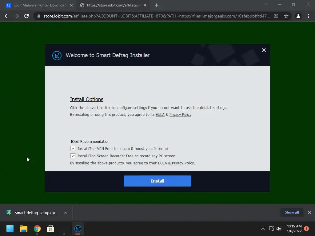Go forward in browser history
The width and height of the screenshot is (315, 236).
click(17, 16)
